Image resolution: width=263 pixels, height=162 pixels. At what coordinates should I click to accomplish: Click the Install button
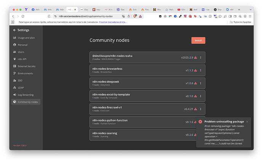(198, 40)
